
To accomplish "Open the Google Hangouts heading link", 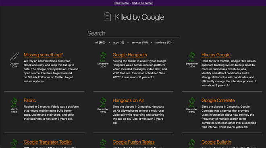I will point(130,55).
